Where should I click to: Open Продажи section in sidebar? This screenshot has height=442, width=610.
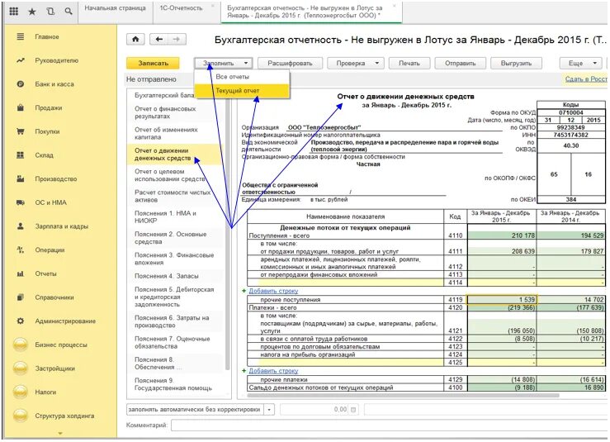[48, 108]
